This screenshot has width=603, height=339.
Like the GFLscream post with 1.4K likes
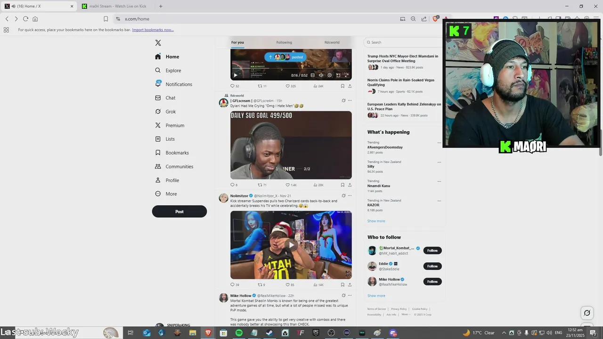291,185
